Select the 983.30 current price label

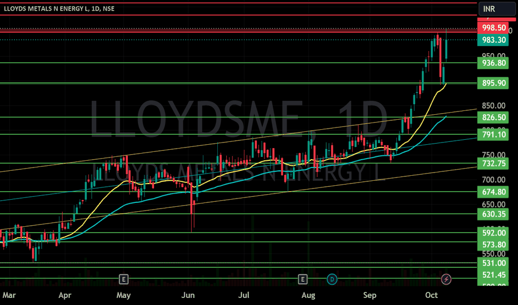click(493, 40)
